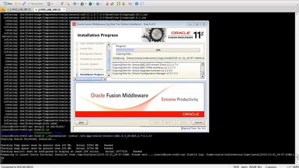
Task: Click the installer Help button
Action: [81, 122]
